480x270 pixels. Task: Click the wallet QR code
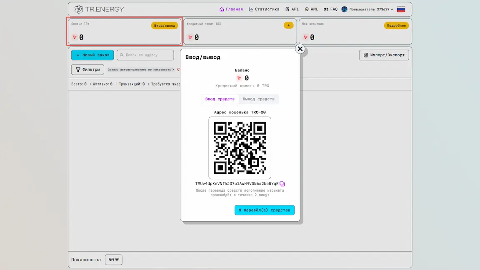tap(240, 148)
